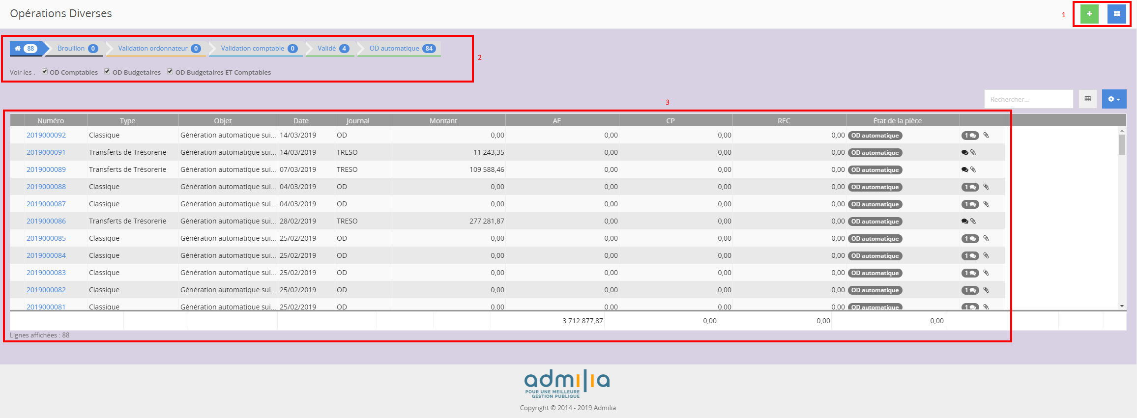Viewport: 1137px width, 418px height.
Task: Select the Validé tab
Action: click(x=332, y=48)
